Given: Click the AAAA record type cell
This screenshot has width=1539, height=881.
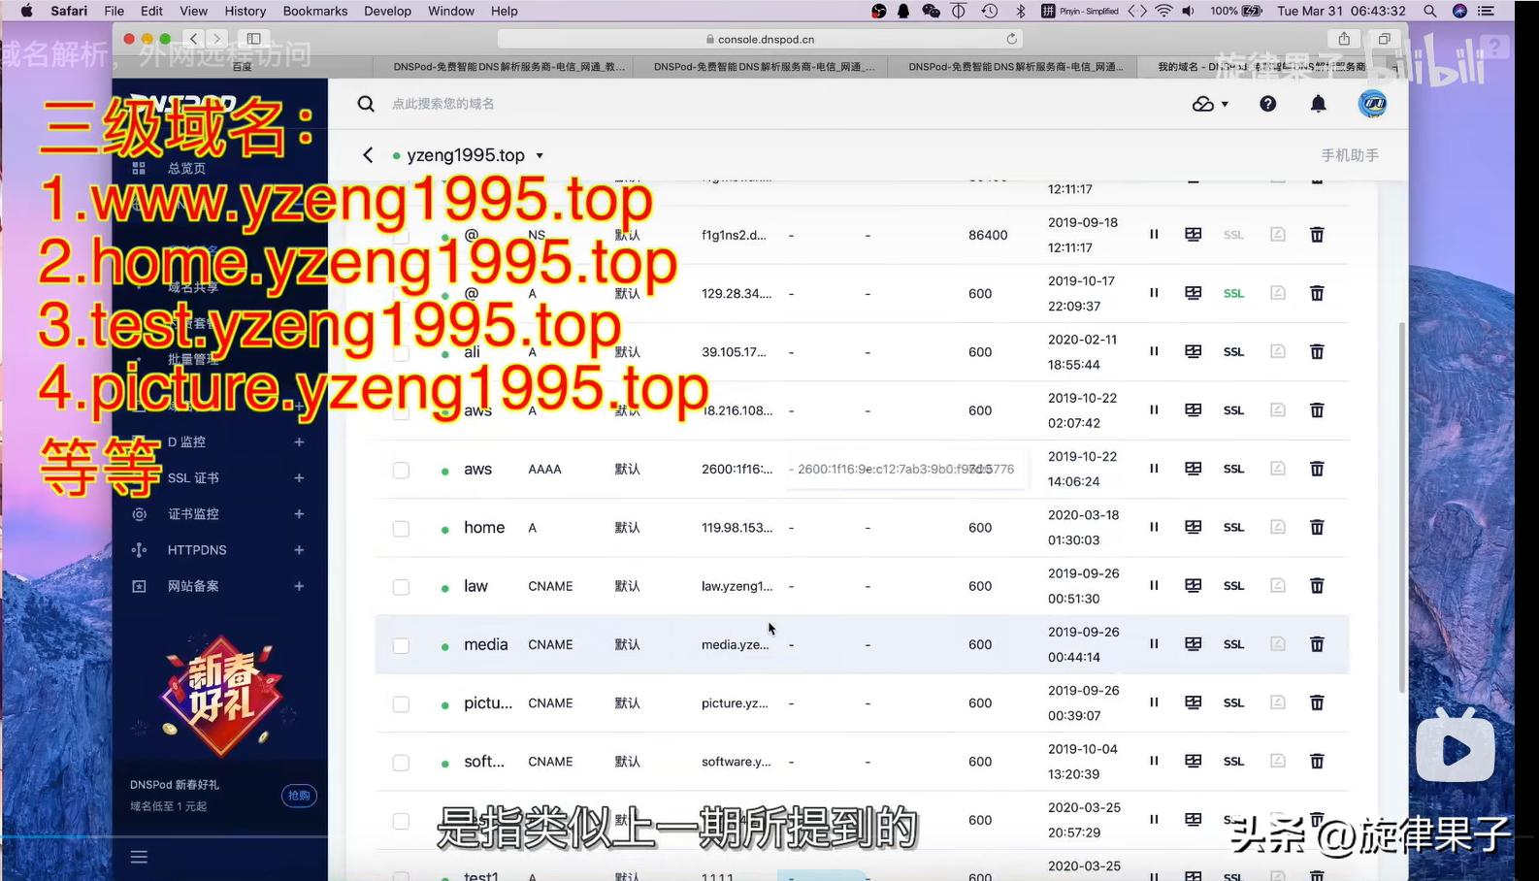Looking at the screenshot, I should [x=544, y=469].
